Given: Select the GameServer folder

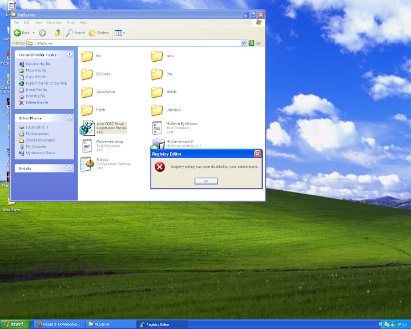Looking at the screenshot, I should pyautogui.click(x=87, y=92).
